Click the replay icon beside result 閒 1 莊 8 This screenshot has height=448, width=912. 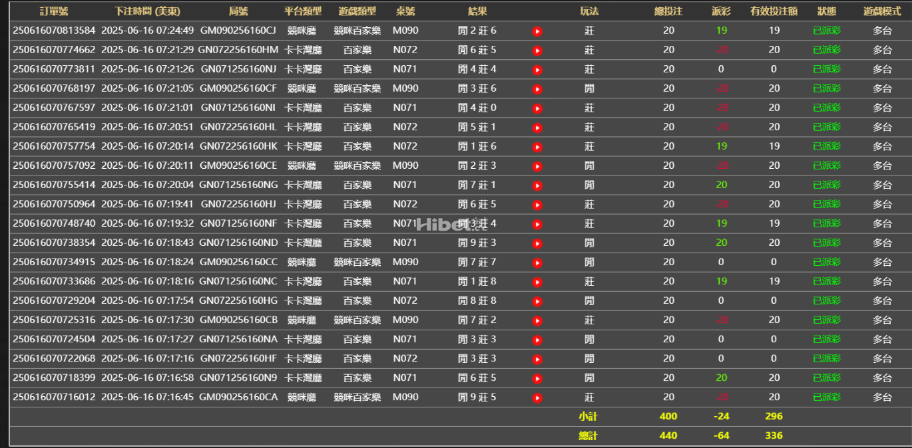coord(537,281)
